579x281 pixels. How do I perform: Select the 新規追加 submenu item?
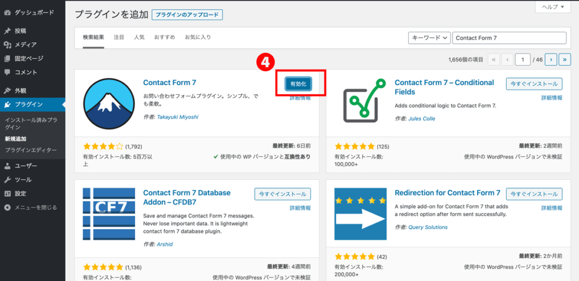[15, 139]
